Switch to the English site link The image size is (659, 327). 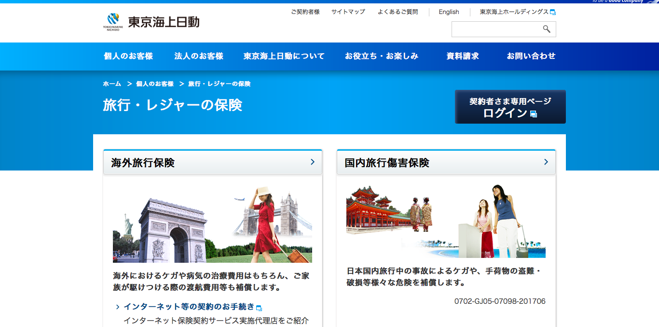(x=449, y=12)
